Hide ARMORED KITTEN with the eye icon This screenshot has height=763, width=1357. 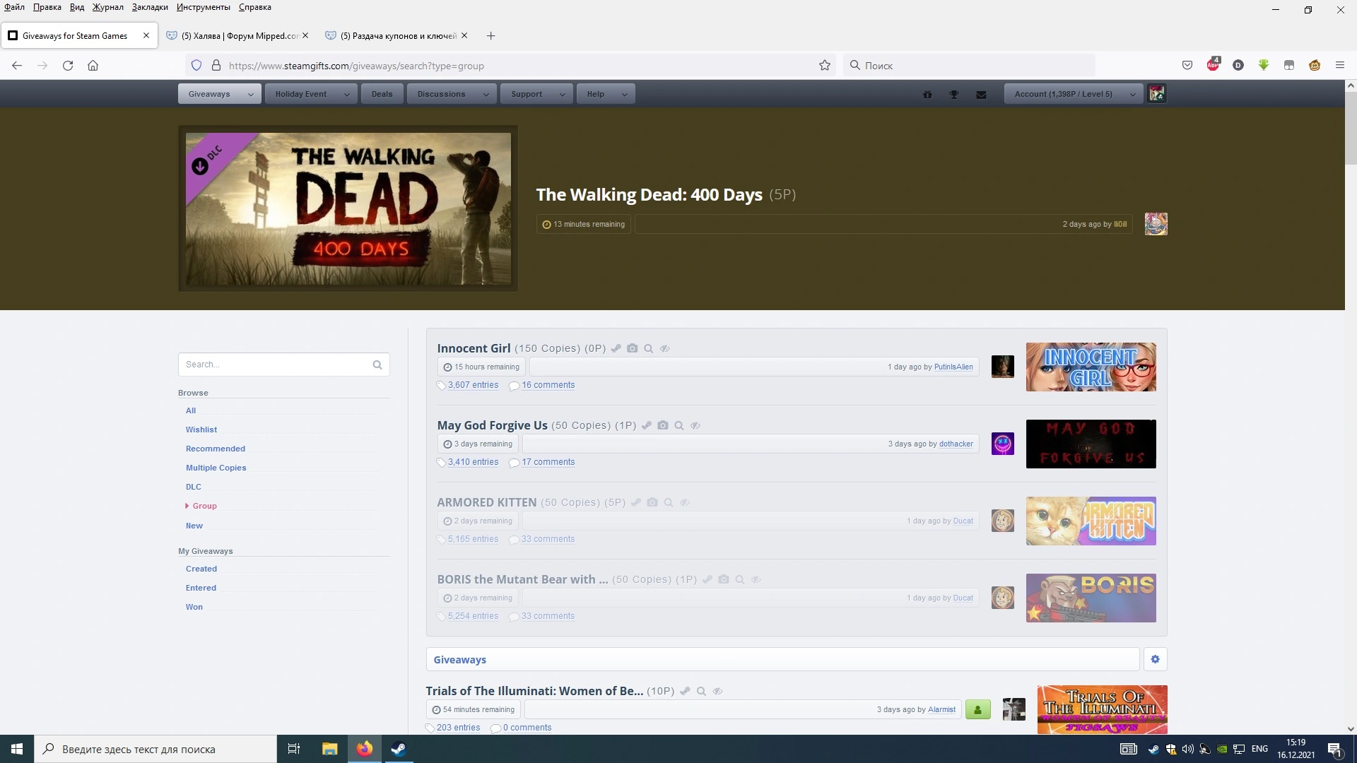(685, 502)
